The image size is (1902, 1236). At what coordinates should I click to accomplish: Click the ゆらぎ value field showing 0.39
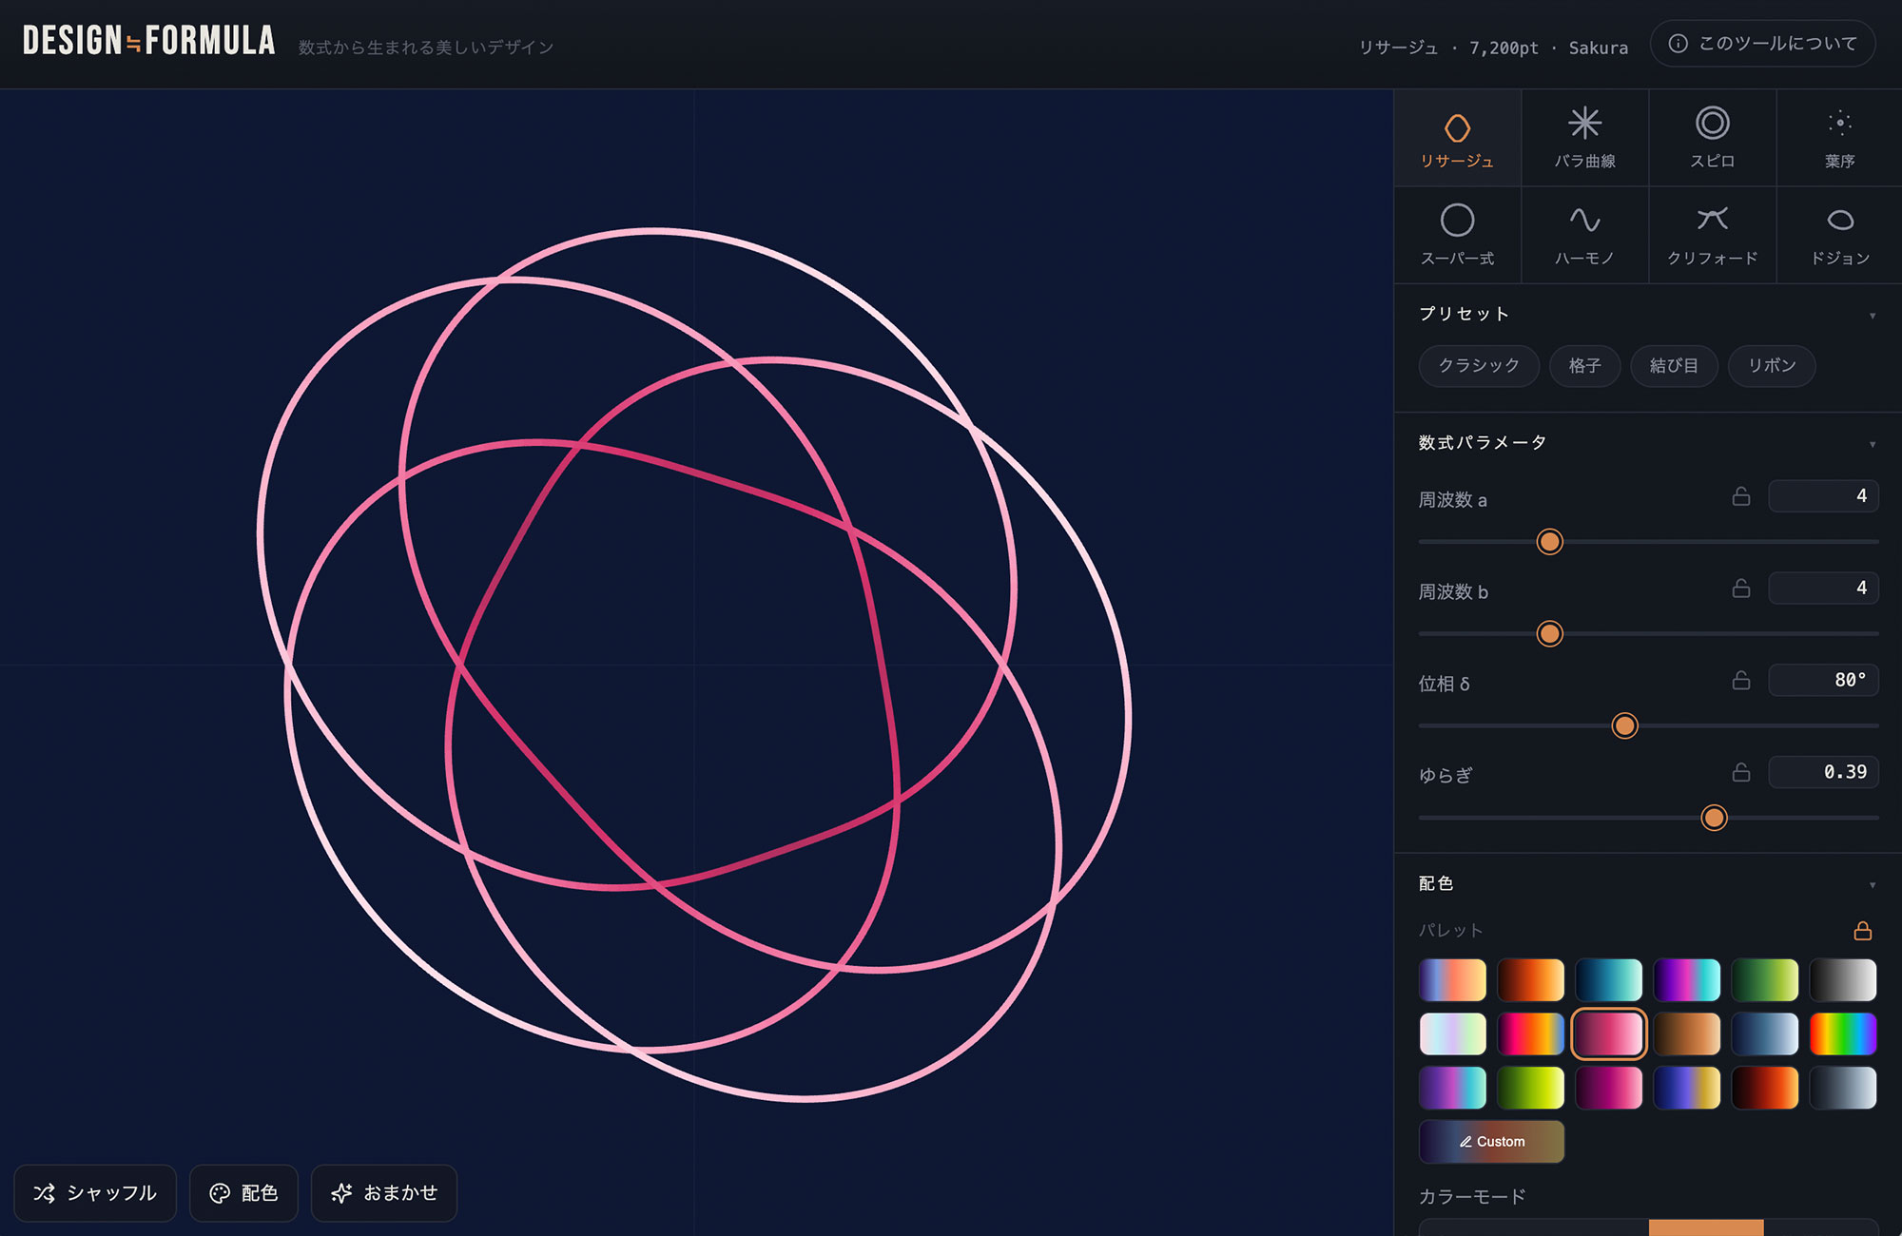point(1823,773)
